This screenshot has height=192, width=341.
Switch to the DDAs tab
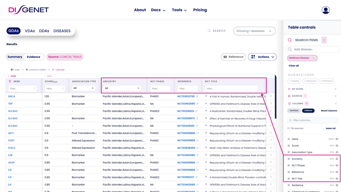coord(44,31)
